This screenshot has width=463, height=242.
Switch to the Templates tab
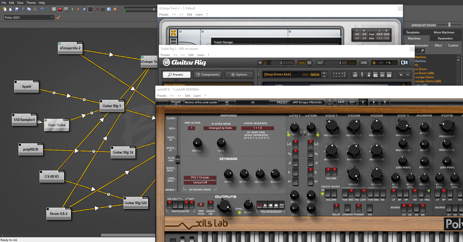pos(413,32)
